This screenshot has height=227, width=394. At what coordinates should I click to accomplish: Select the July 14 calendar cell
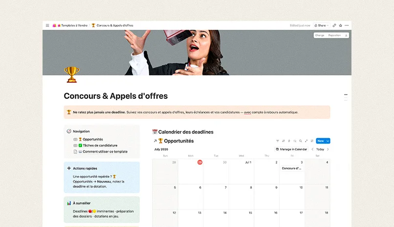coord(216,218)
